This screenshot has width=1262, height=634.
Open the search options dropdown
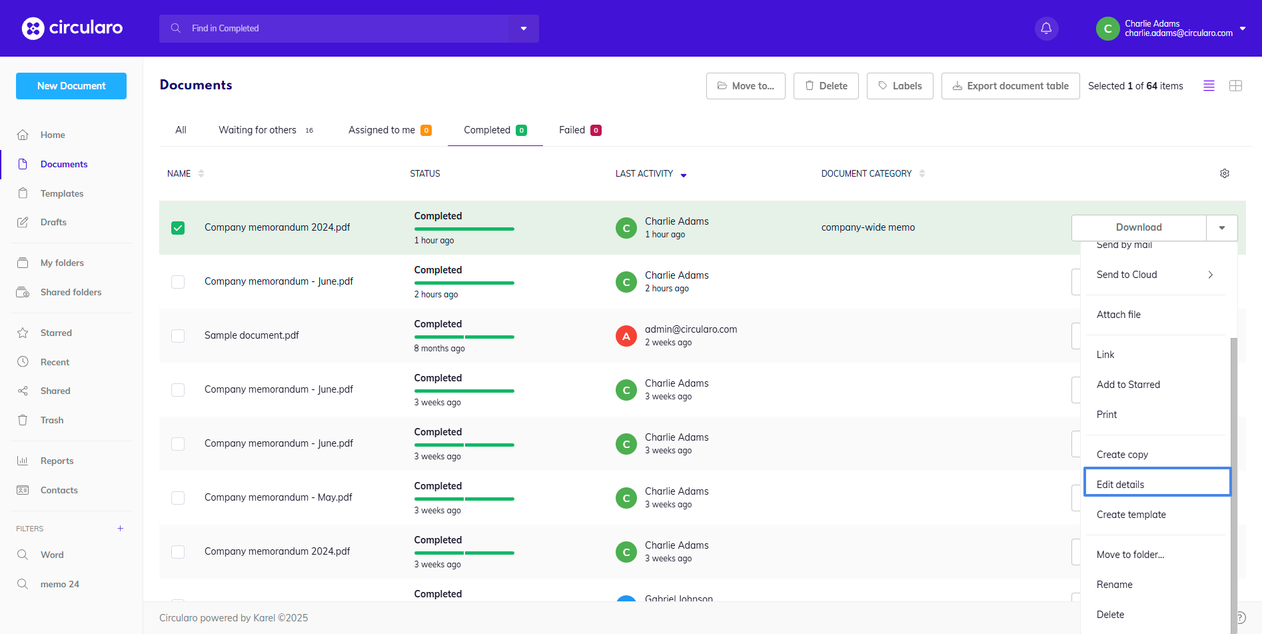pyautogui.click(x=524, y=28)
